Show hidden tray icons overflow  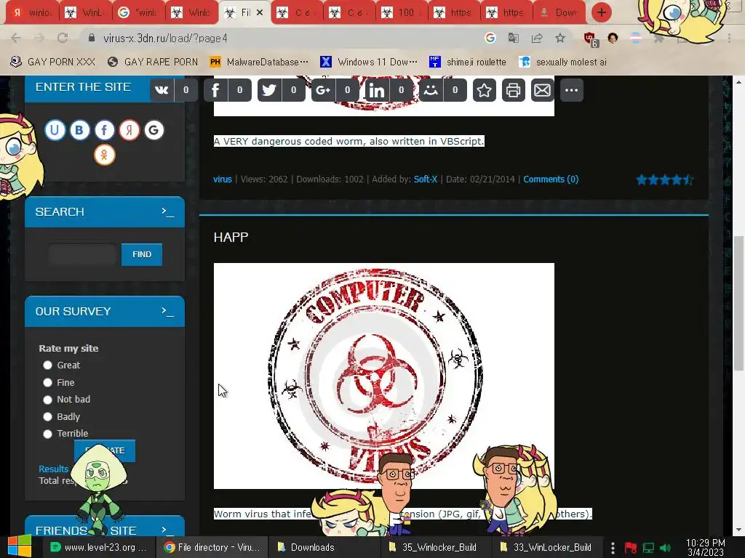(x=613, y=548)
